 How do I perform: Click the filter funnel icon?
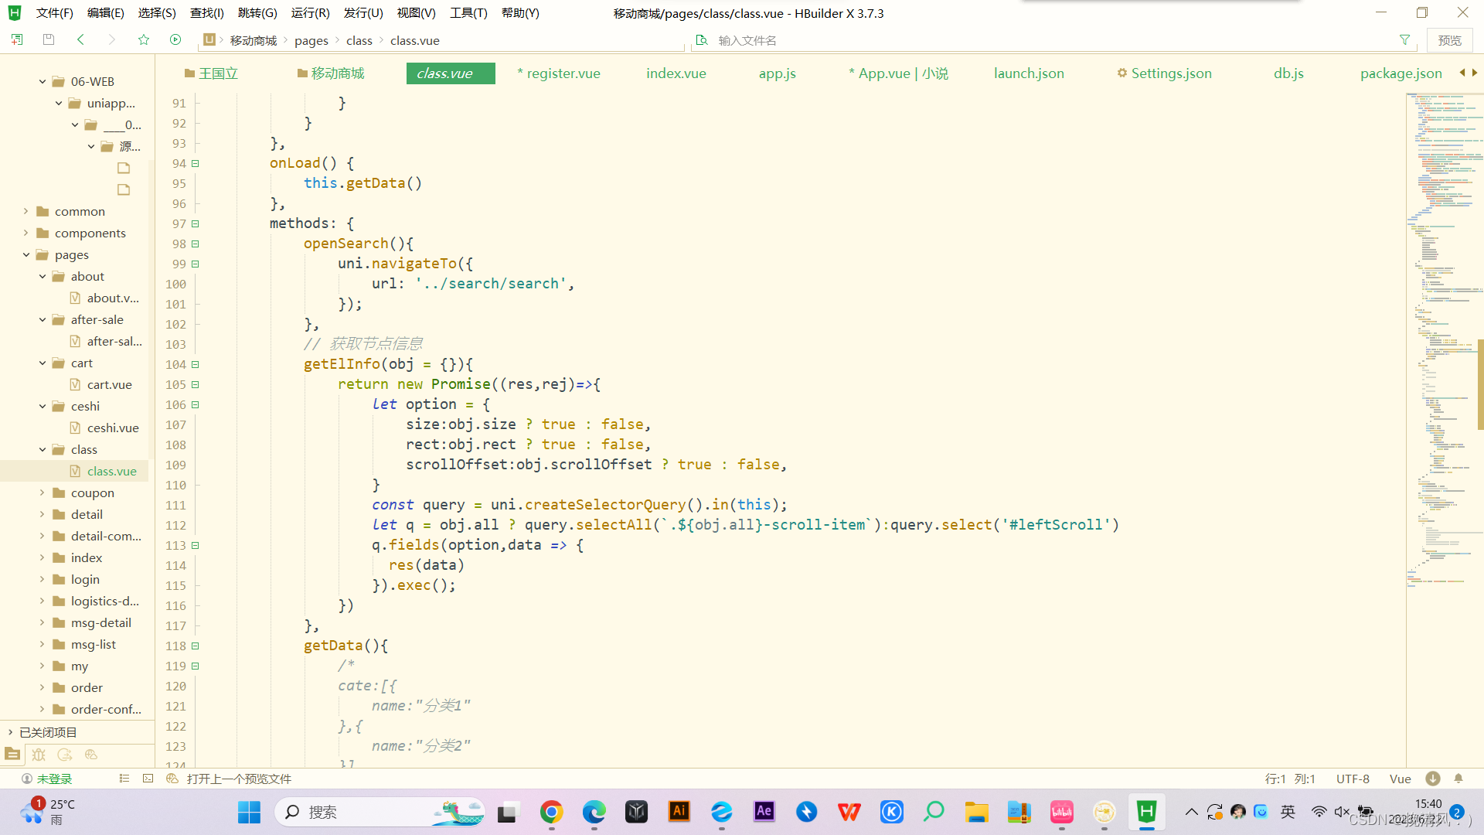(1404, 39)
